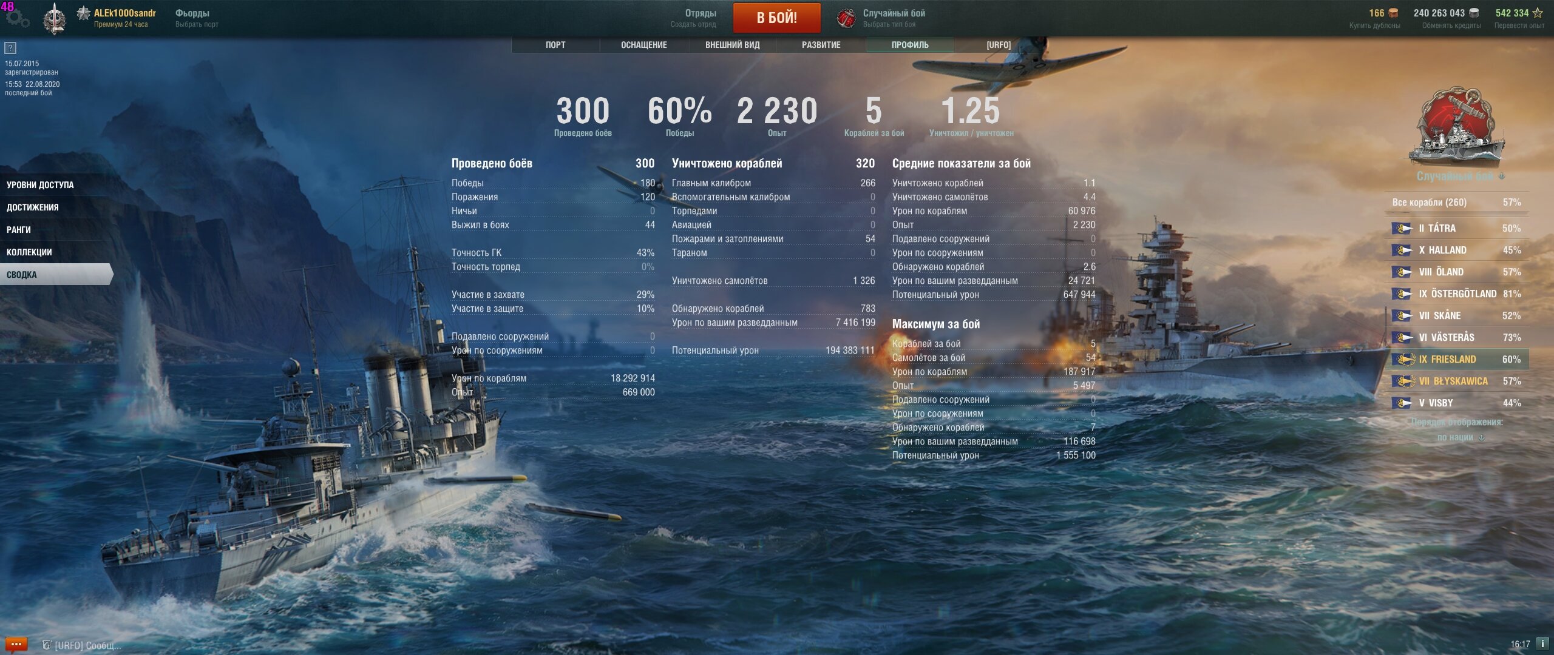
Task: Click the credits silver icon
Action: (x=1474, y=13)
